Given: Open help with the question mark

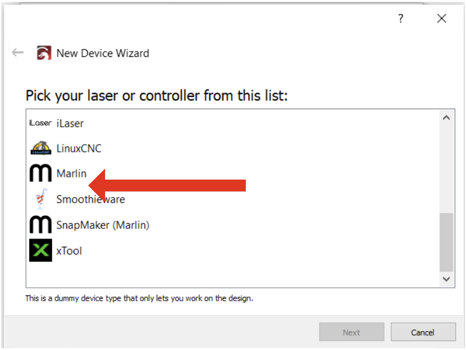Looking at the screenshot, I should (401, 18).
